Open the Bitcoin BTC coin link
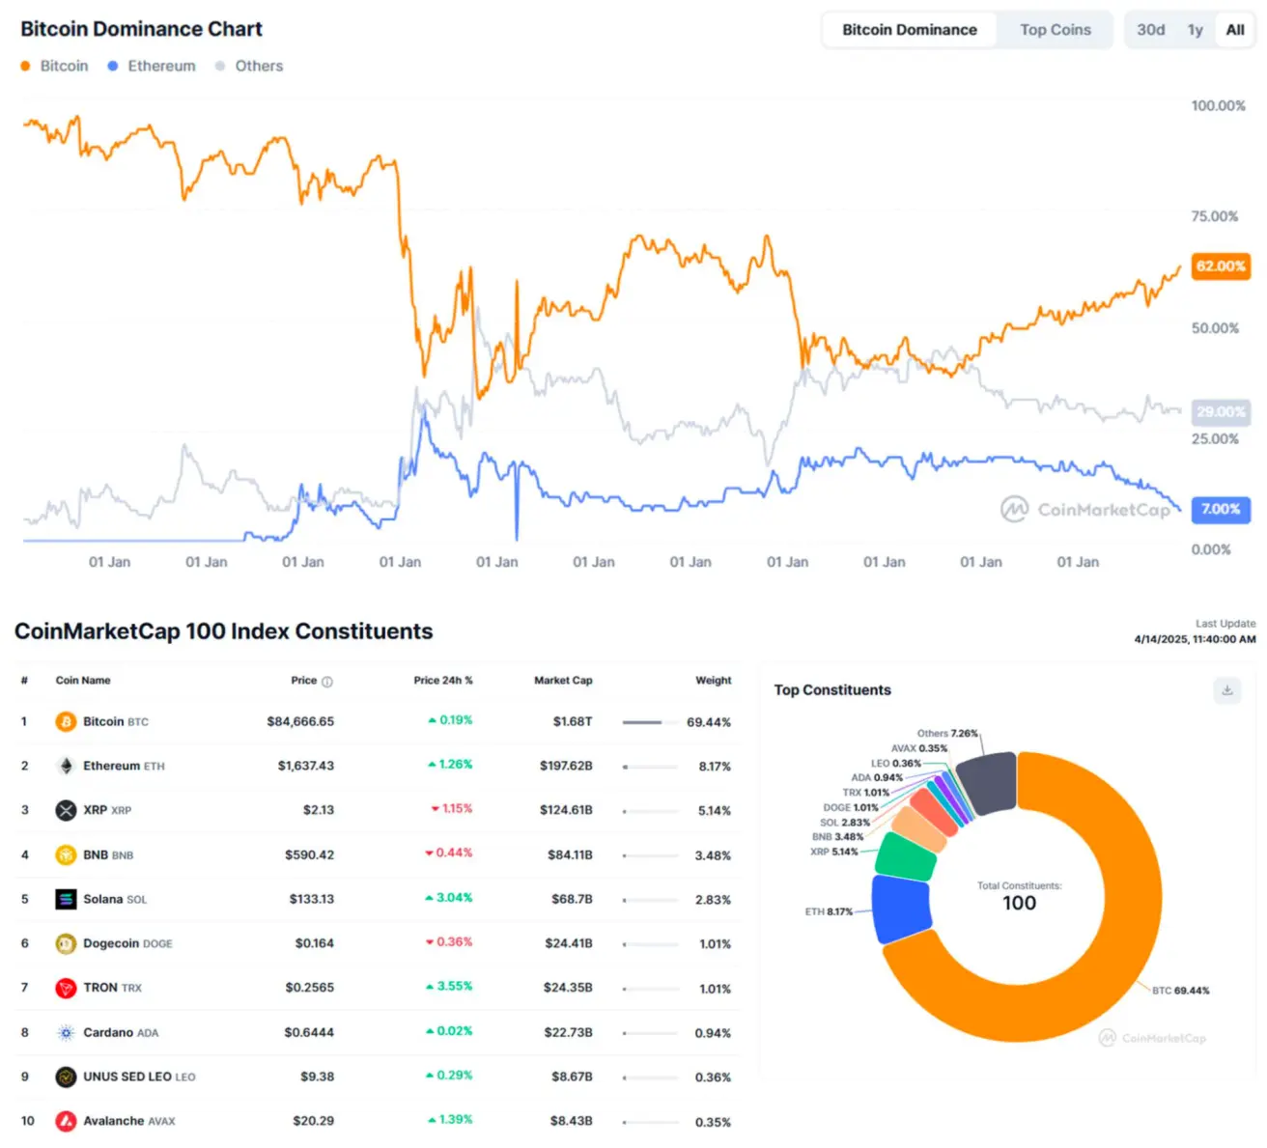 [116, 721]
